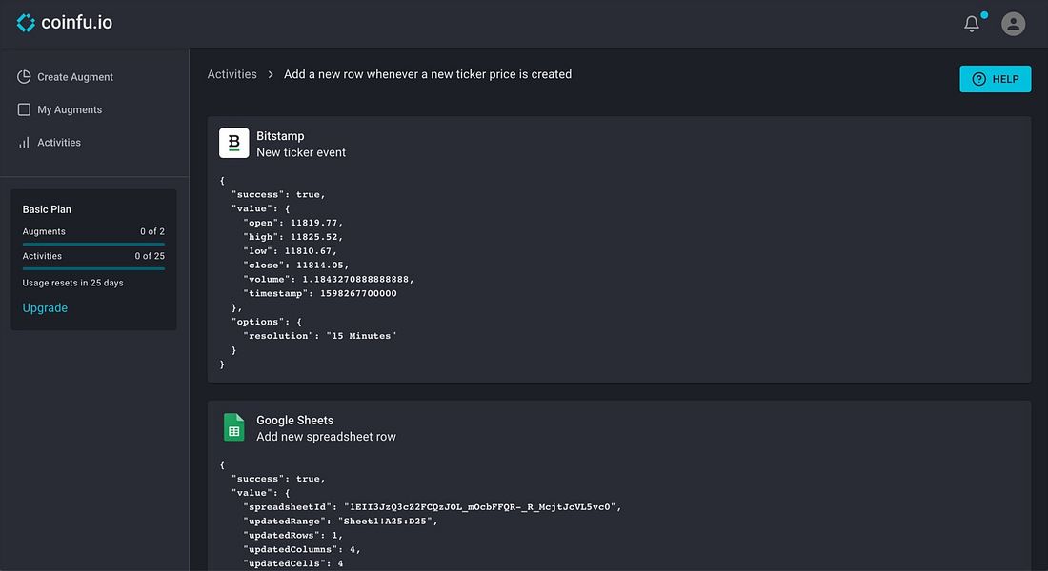The image size is (1048, 571).
Task: Click the "updatedRange": "Sheet1!A25:D25" line
Action: pyautogui.click(x=340, y=521)
